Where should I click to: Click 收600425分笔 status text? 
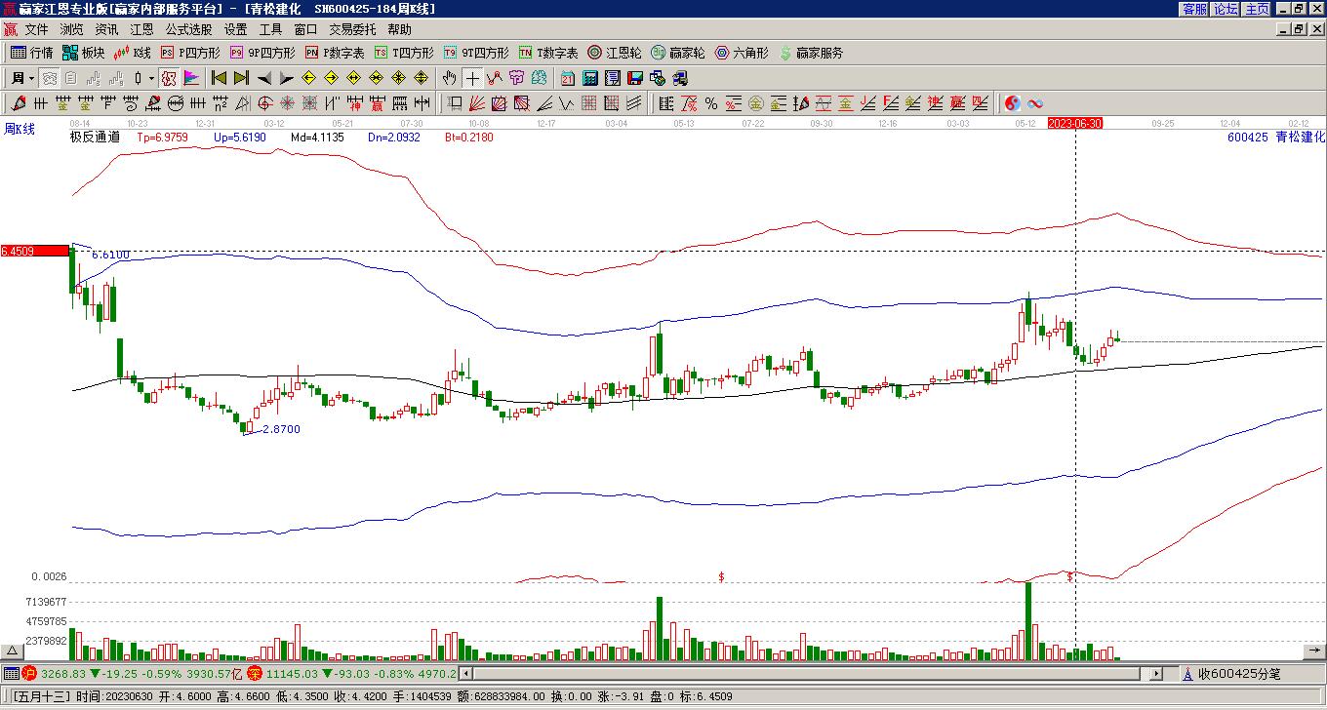1239,674
